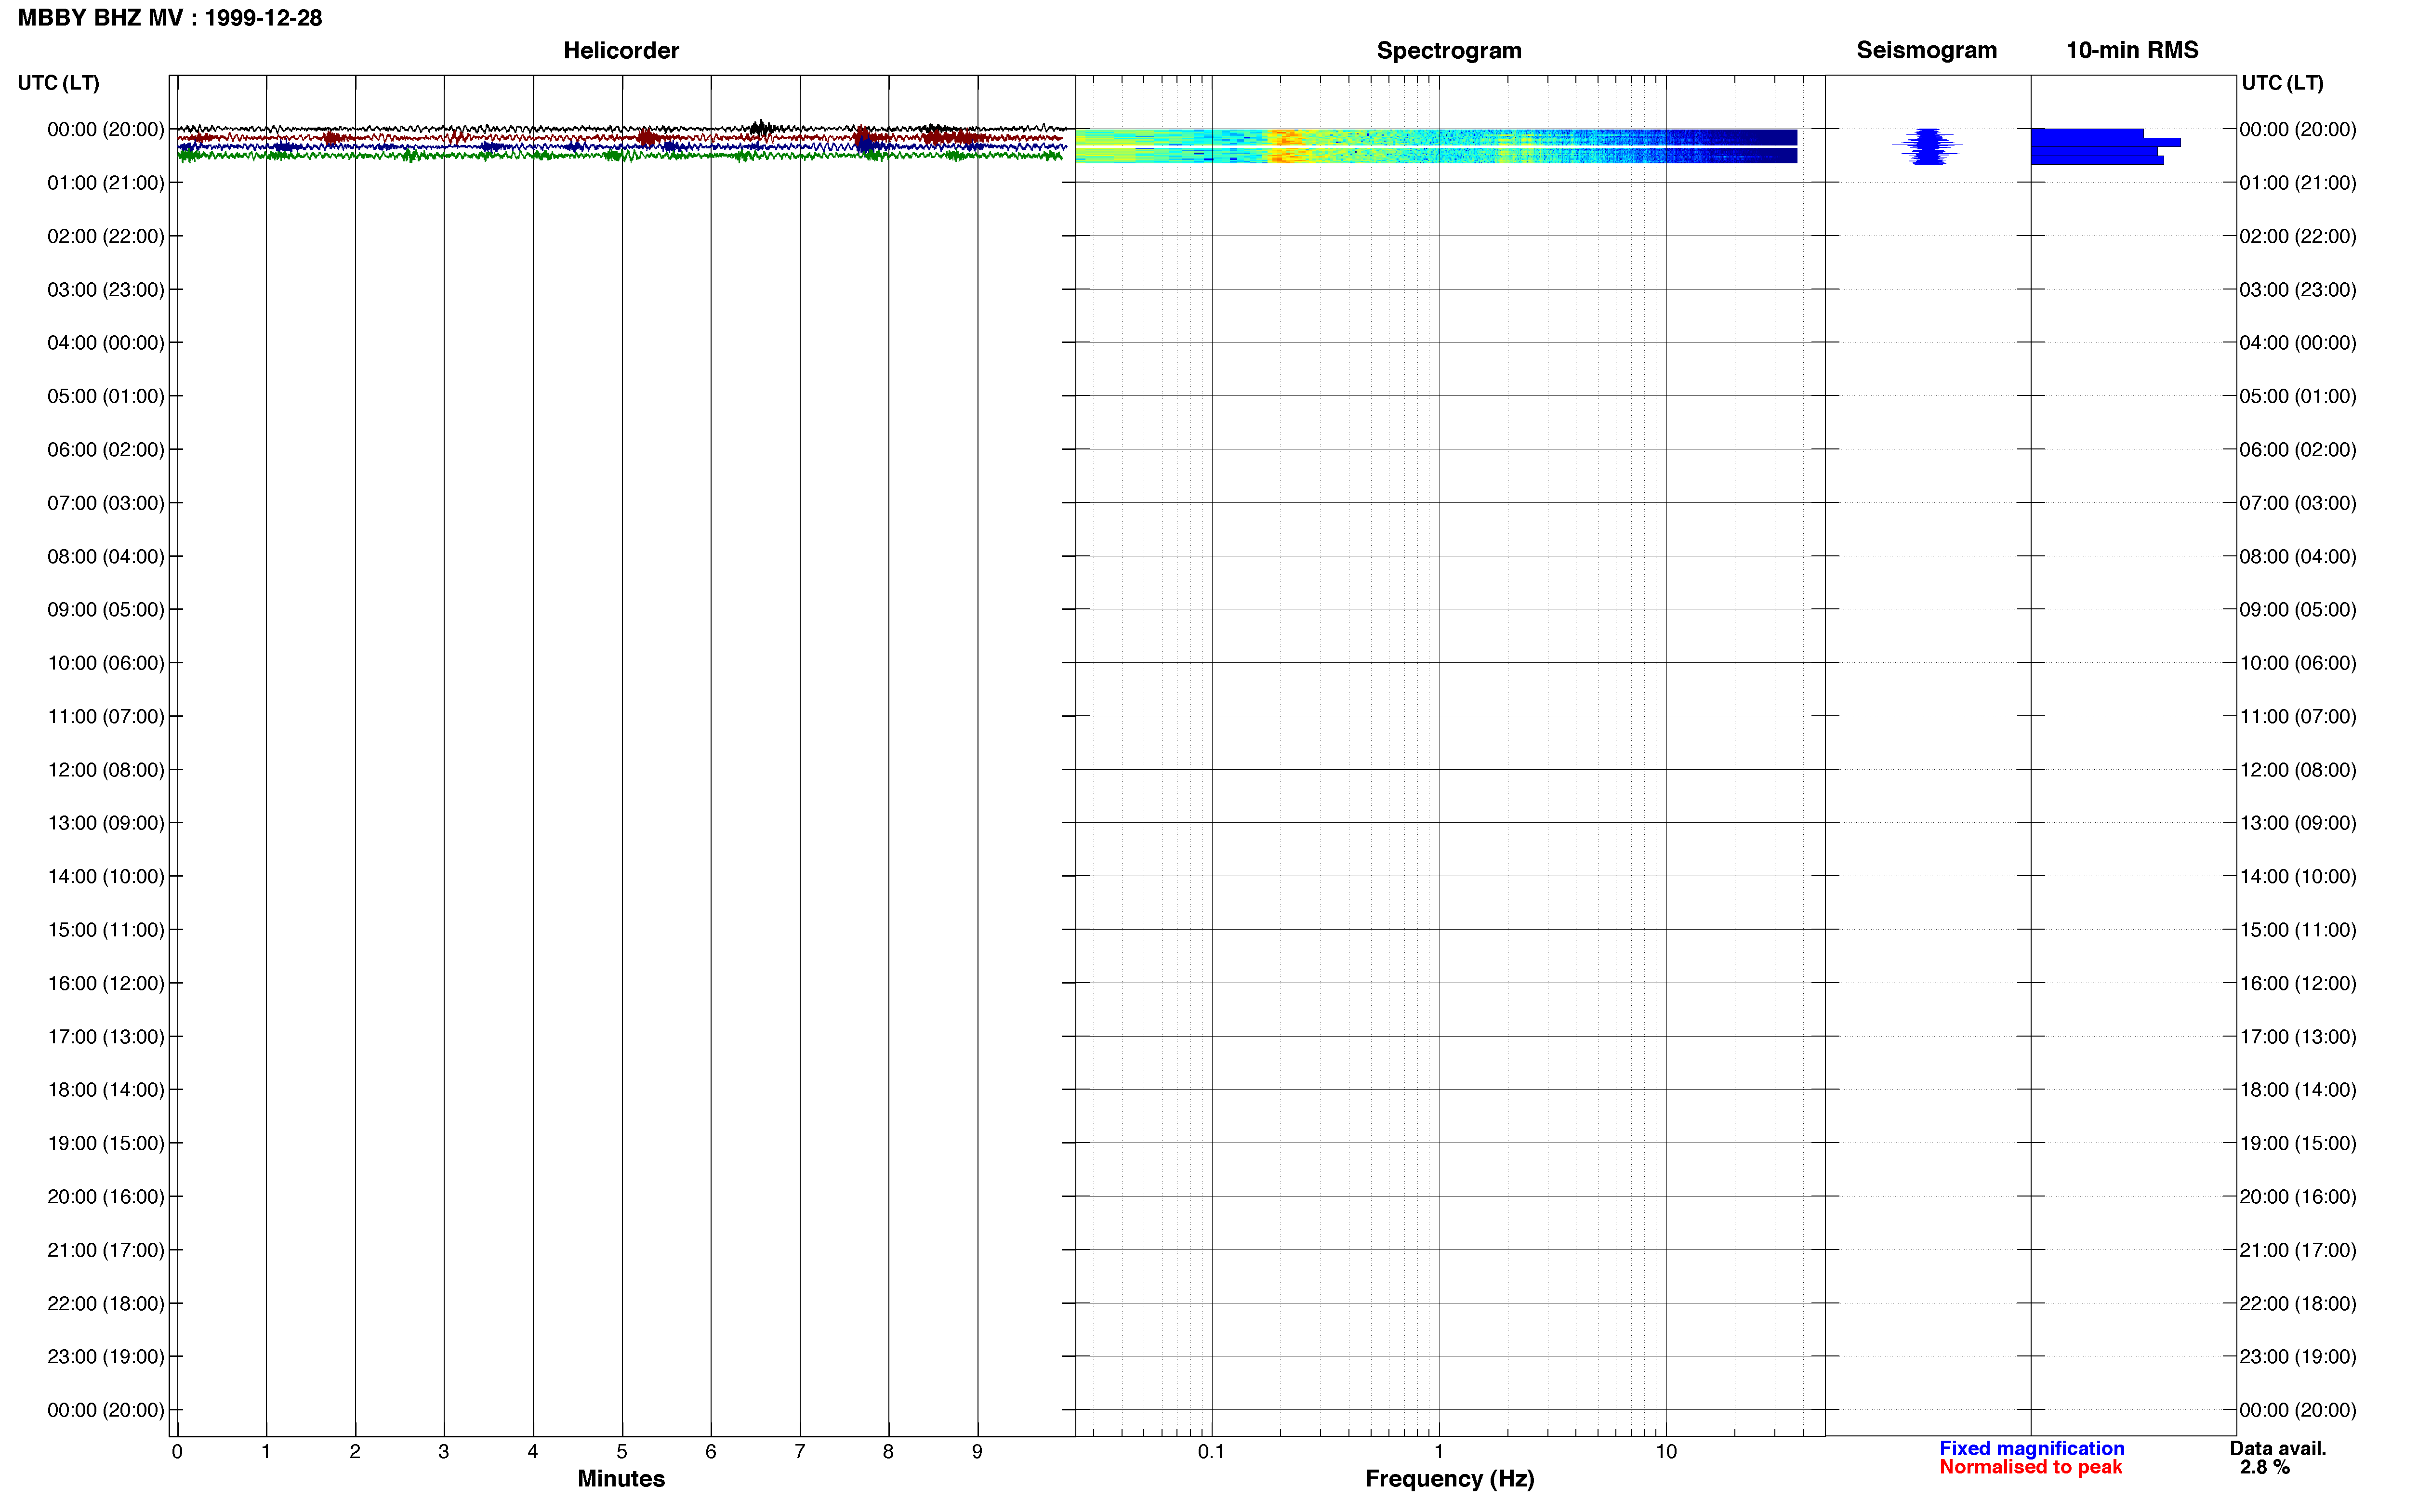Click the '1' frequency tick label
This screenshot has width=2418, height=1512.
click(x=1439, y=1451)
